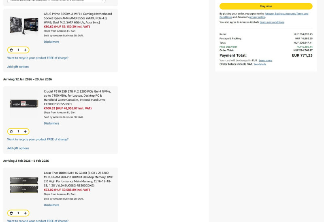Click ASUS Prime B550M-A motherboard thumbnail

24,25
